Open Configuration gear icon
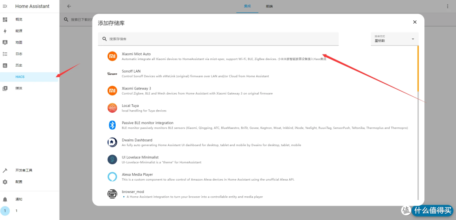This screenshot has width=456, height=220. 5,182
